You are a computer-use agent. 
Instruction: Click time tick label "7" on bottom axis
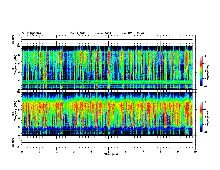tap(143, 152)
